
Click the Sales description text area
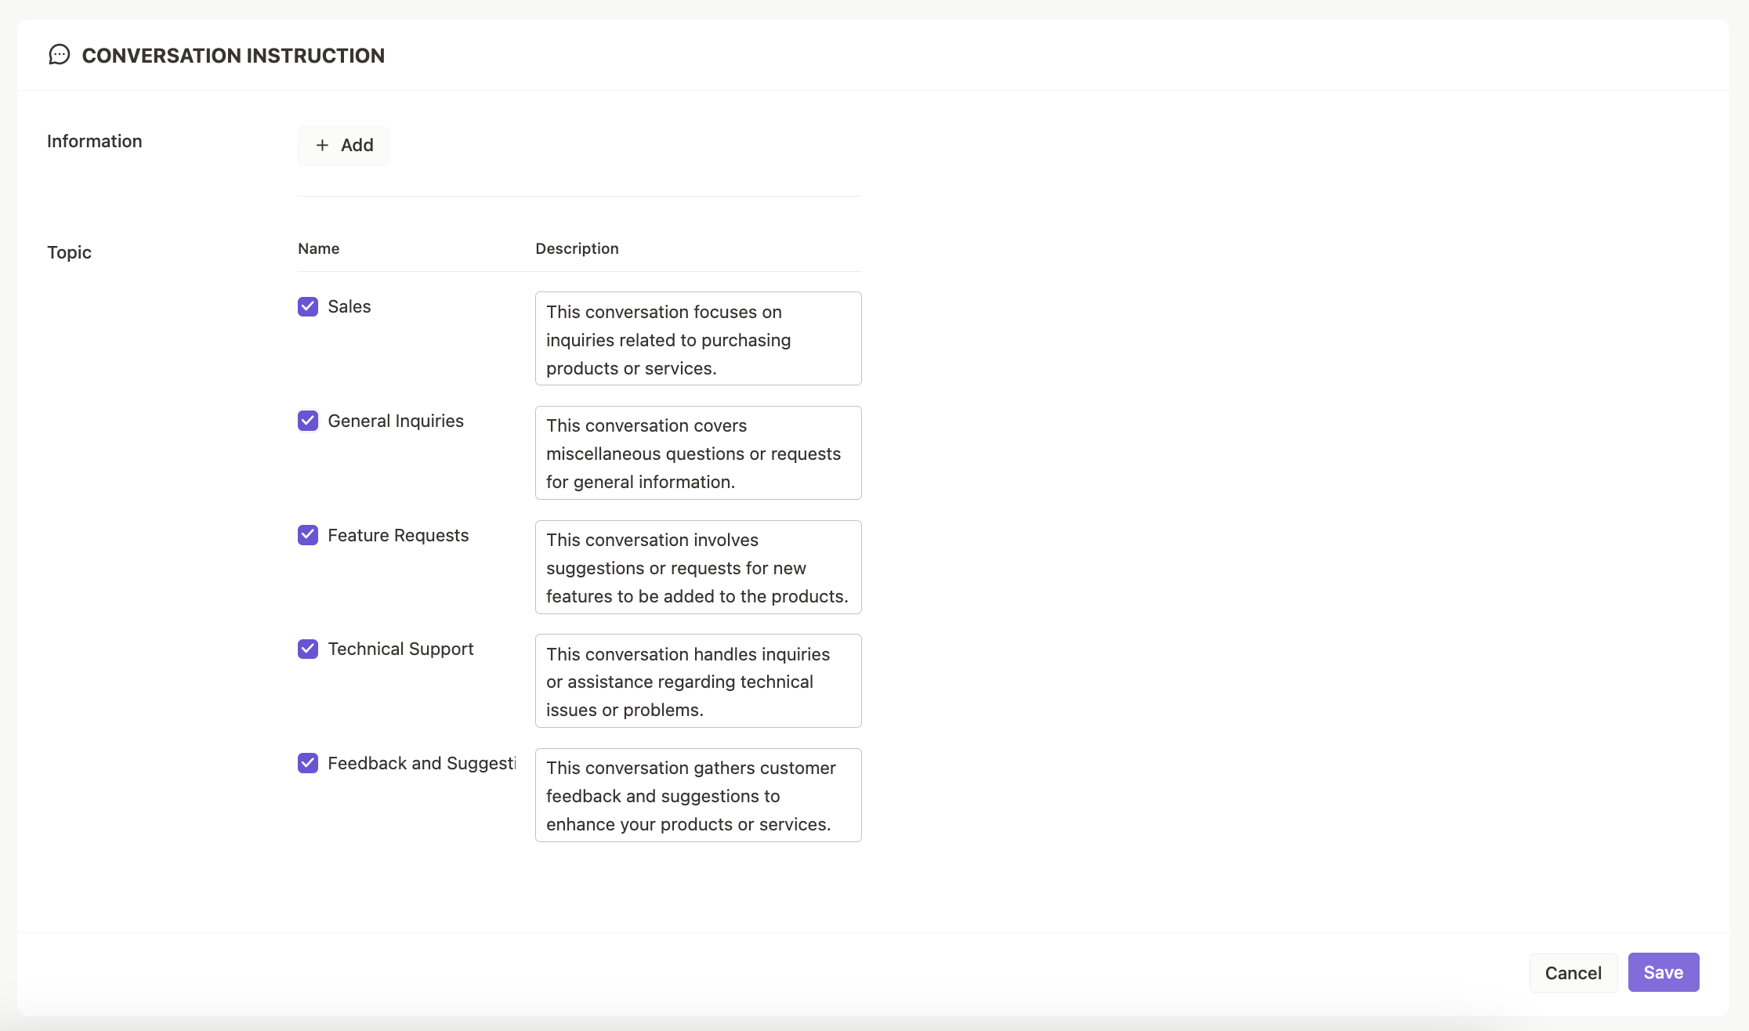coord(697,338)
